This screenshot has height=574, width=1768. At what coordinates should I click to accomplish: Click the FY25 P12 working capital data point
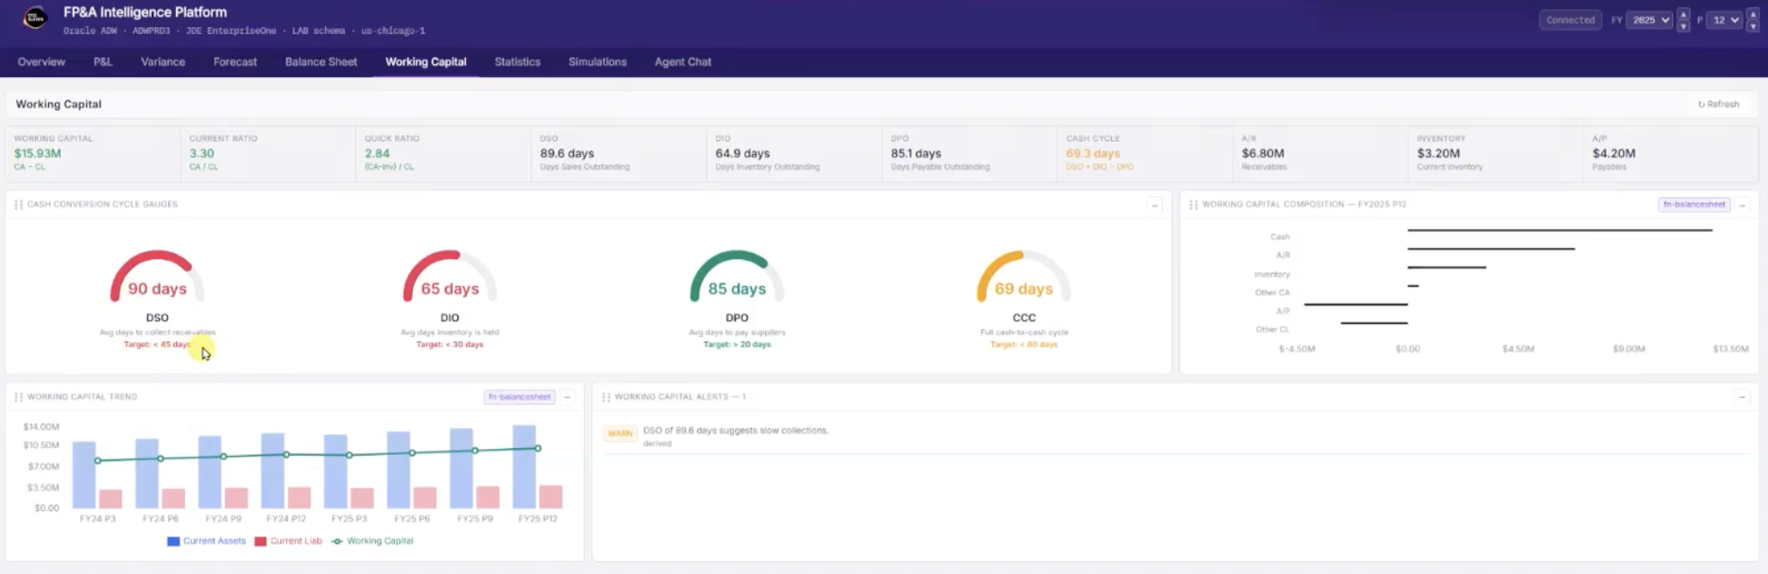[538, 448]
